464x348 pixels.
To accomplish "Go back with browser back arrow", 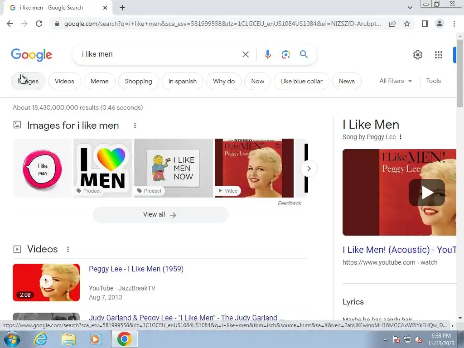I will point(10,24).
